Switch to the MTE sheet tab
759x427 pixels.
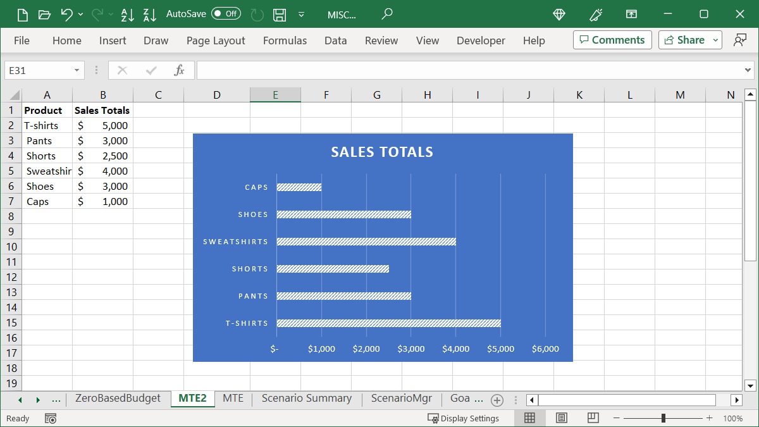pyautogui.click(x=233, y=399)
